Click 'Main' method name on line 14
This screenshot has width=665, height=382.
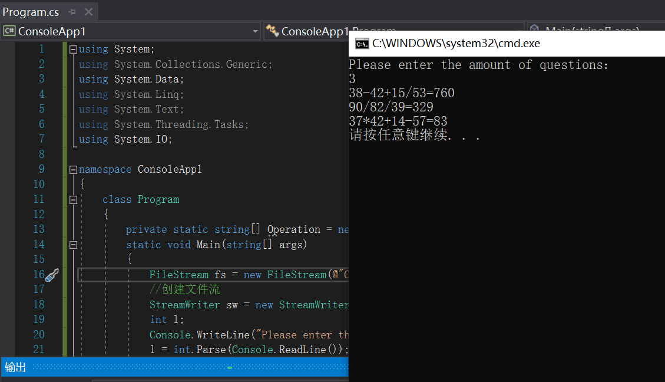pyautogui.click(x=209, y=245)
